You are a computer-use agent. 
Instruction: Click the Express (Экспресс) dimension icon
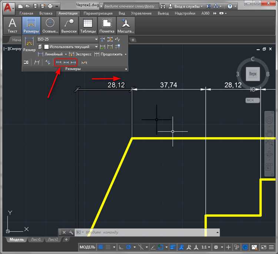[71, 54]
